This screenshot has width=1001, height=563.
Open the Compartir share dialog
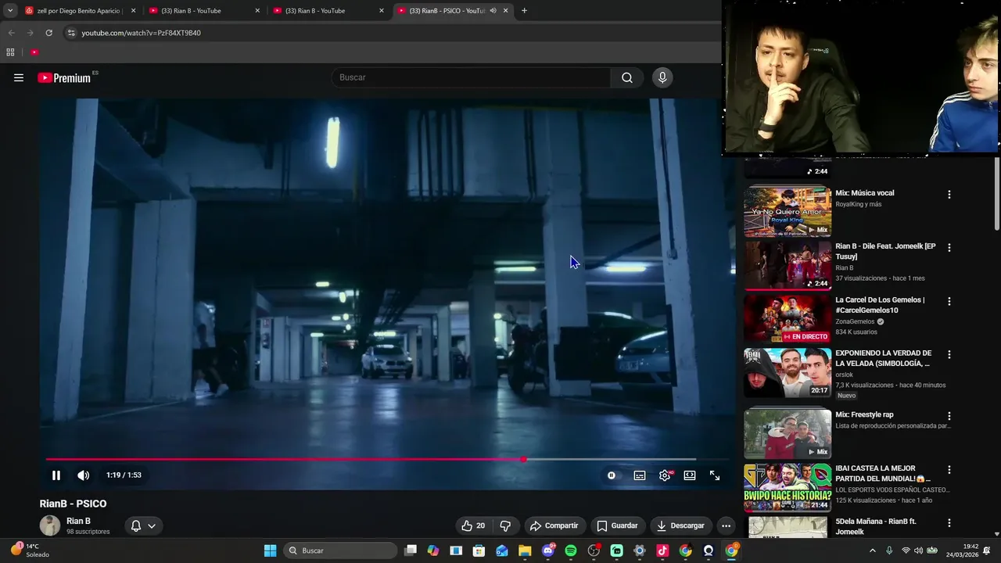coord(554,525)
